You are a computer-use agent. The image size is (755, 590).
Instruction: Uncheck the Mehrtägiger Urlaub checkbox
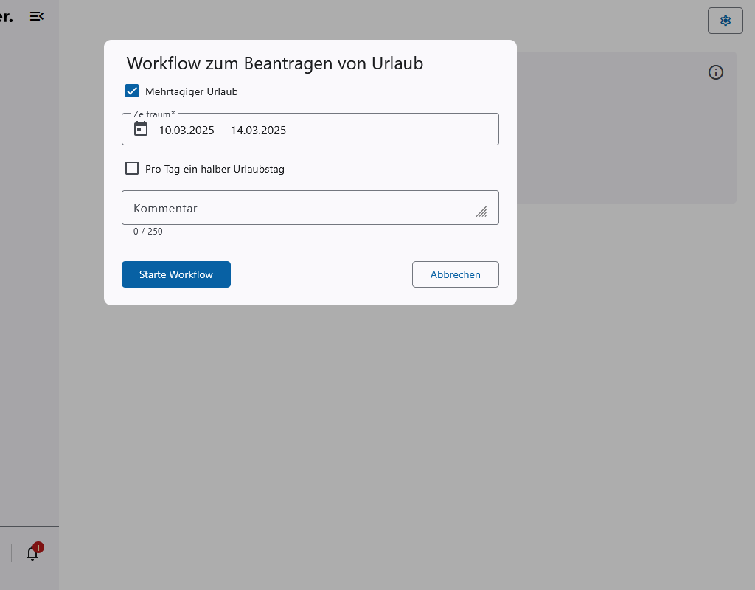point(132,91)
